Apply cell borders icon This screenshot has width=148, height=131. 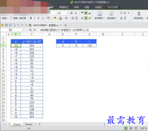coord(43,18)
